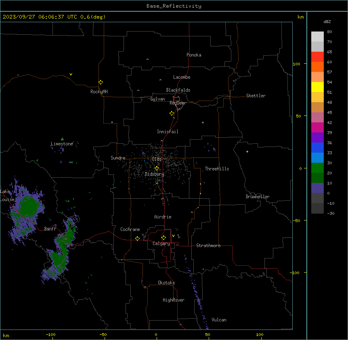The width and height of the screenshot is (348, 340).
Task: Select the Vulcan label
Action: pyautogui.click(x=219, y=320)
